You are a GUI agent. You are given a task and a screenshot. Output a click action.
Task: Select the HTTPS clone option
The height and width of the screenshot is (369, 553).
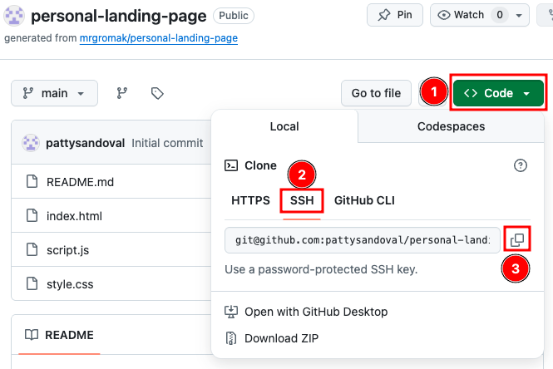pyautogui.click(x=250, y=200)
